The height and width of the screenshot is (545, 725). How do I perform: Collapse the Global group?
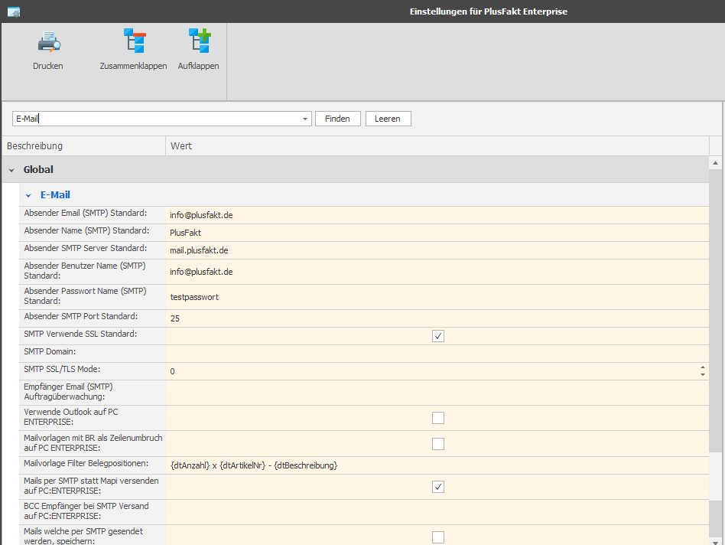pos(11,170)
